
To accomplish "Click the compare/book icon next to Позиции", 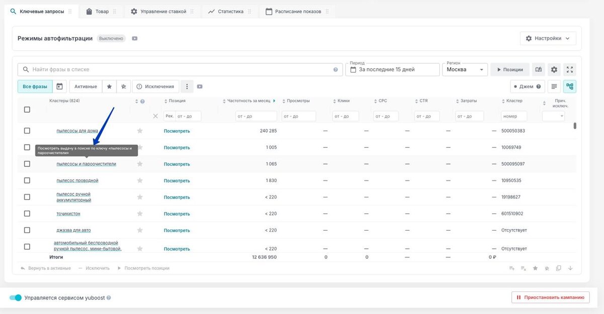I will [x=539, y=69].
